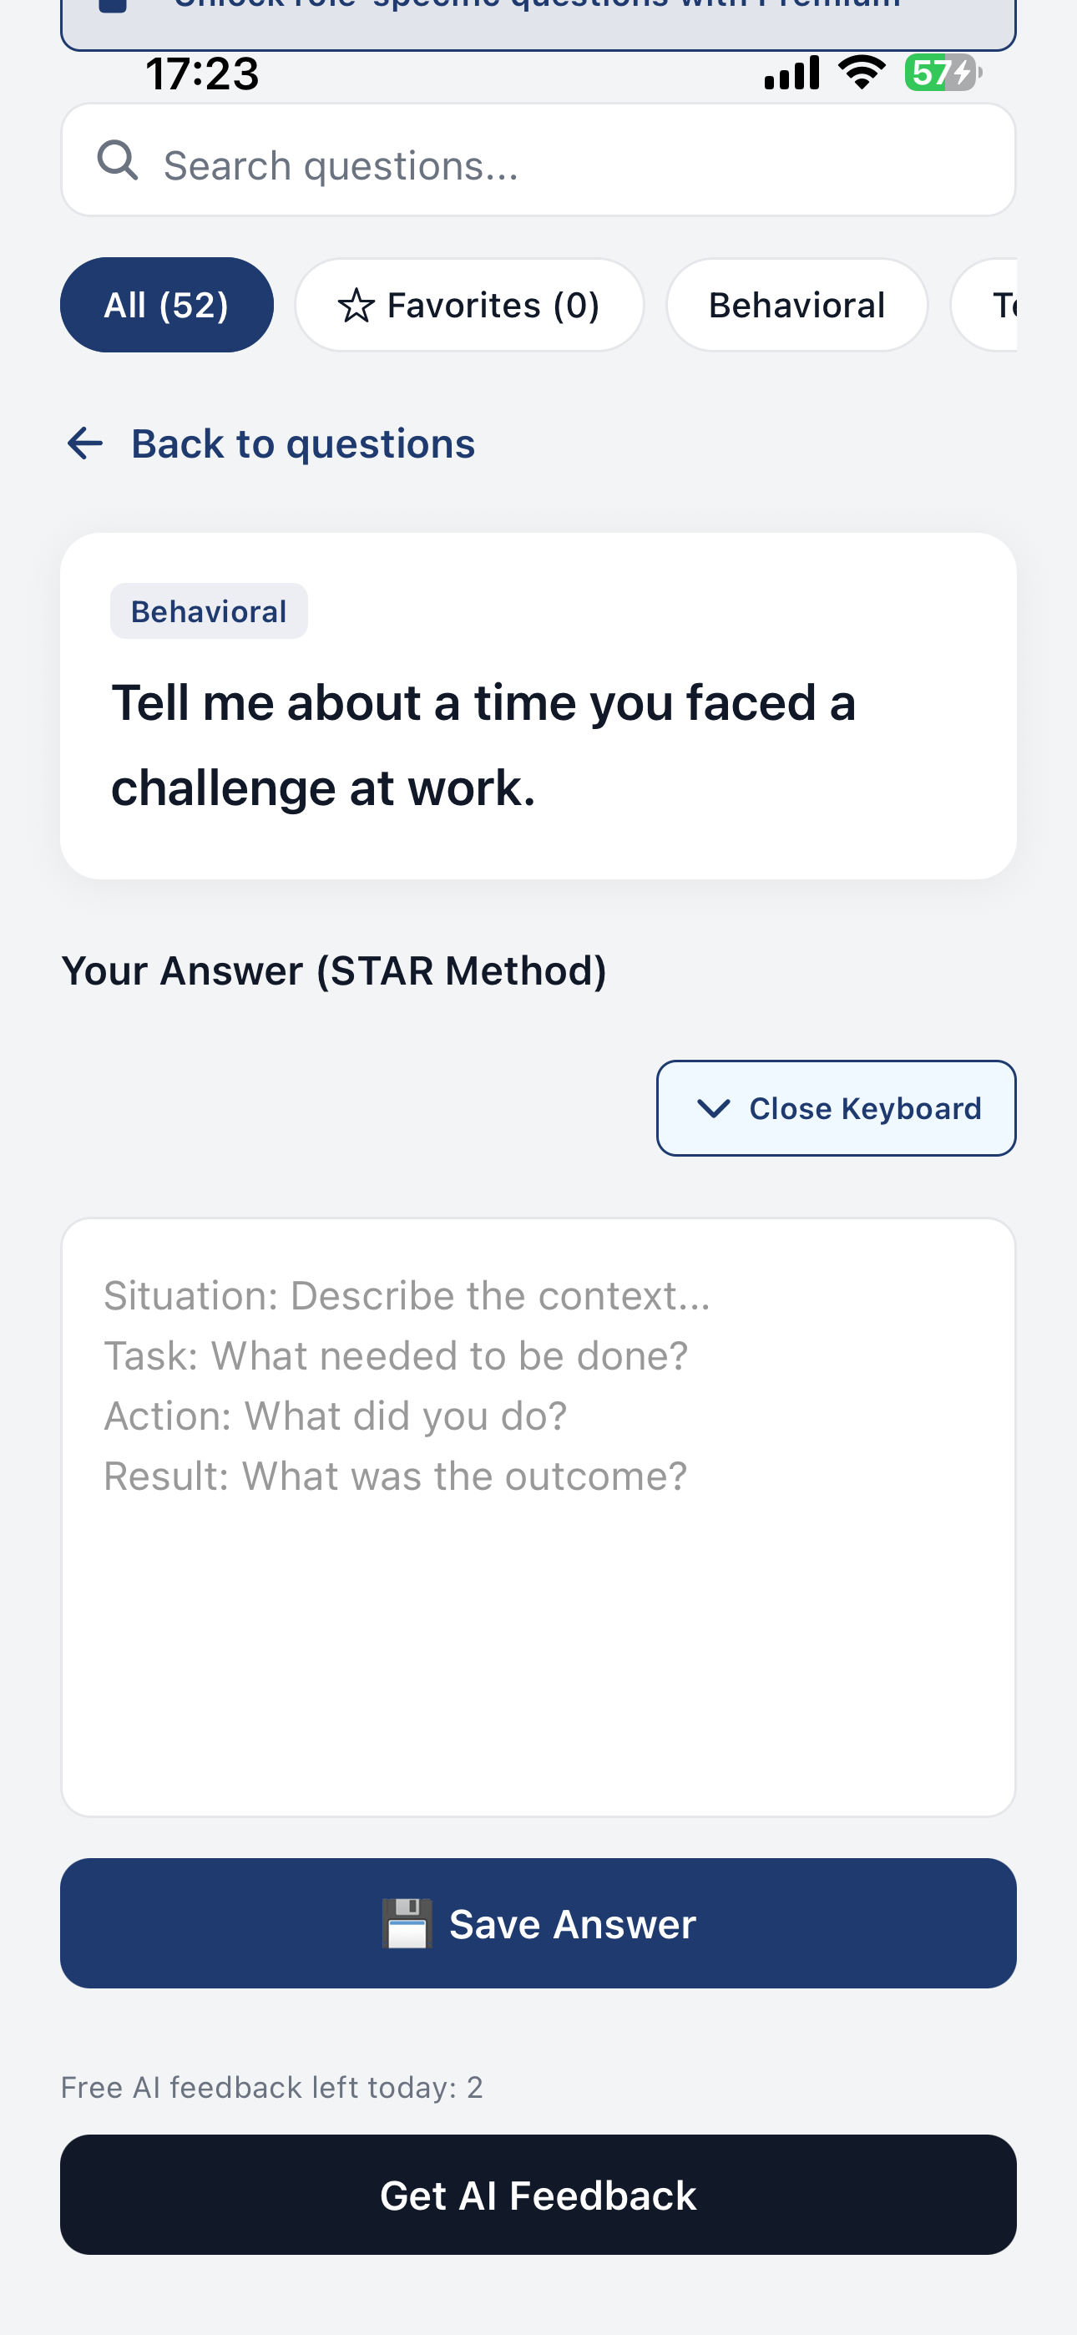Select the partially visible fourth filter chip
1077x2335 pixels.
[983, 305]
